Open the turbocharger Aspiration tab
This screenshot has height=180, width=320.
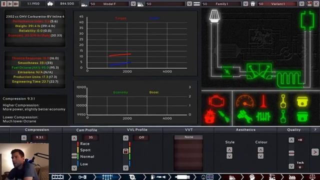click(x=132, y=177)
